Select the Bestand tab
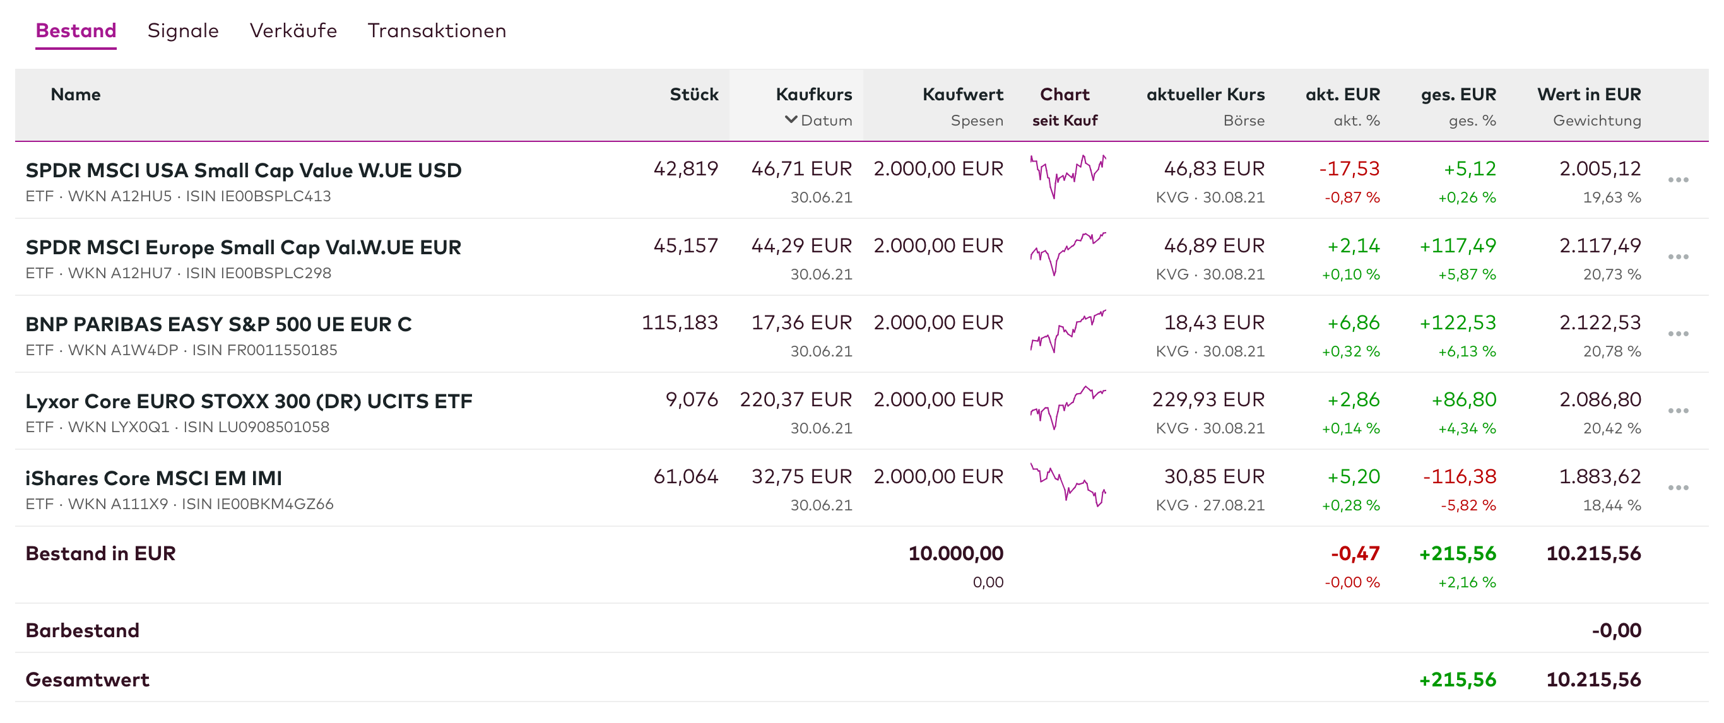Viewport: 1724px width, 723px height. tap(76, 31)
